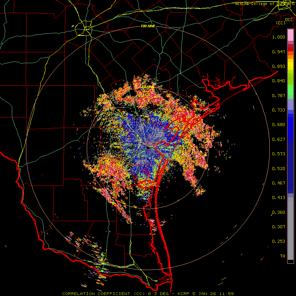Screen dimensions: 296x296
Task: Click the 50 NMI range ring label
Action: tap(148, 87)
